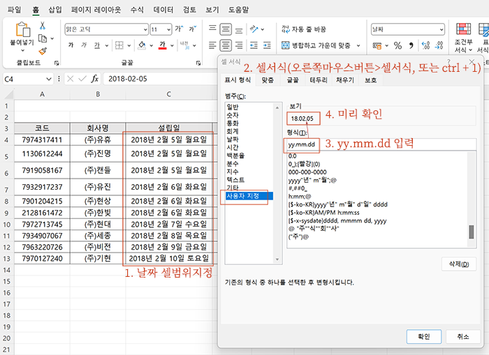The image size is (489, 355).
Task: Click the format list scrollbar thumb
Action: [472, 232]
